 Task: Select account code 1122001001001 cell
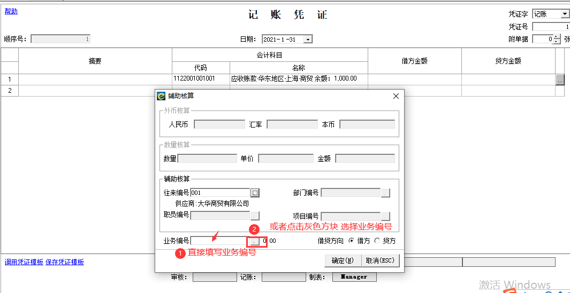coord(201,79)
